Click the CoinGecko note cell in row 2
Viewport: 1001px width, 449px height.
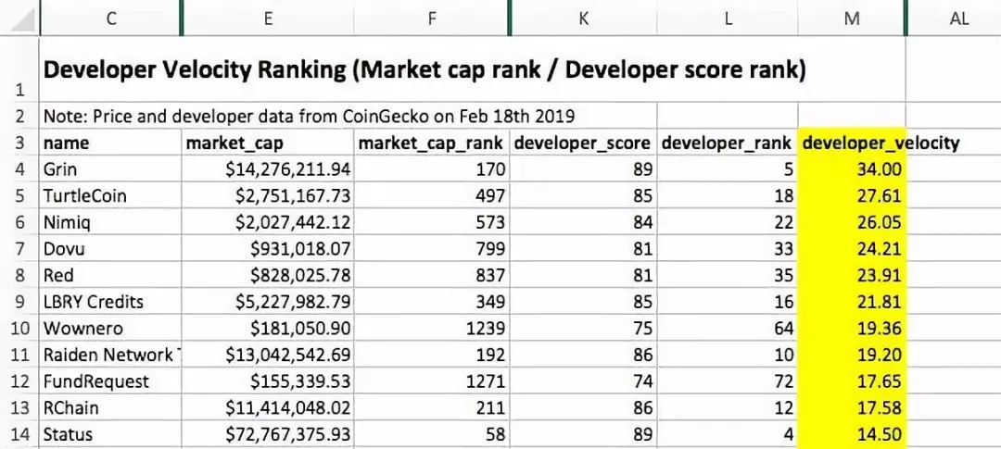click(x=348, y=117)
